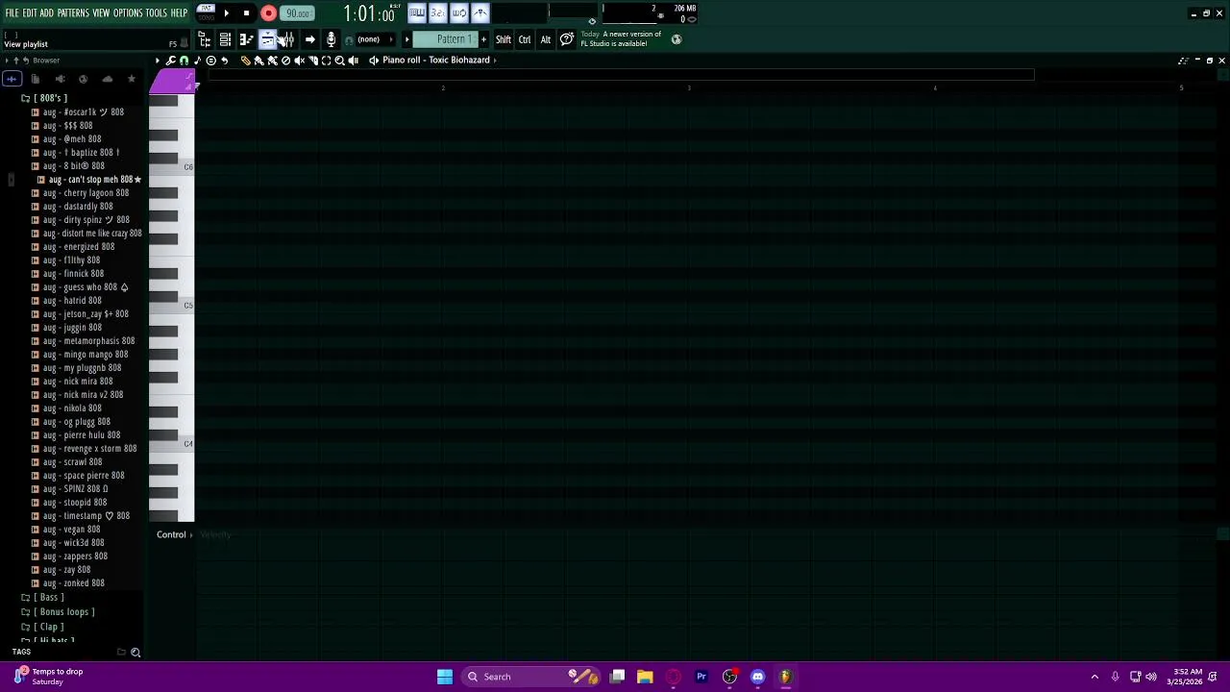Open the piano roll menu arrow
Screen dimensions: 1230x692
click(x=158, y=60)
